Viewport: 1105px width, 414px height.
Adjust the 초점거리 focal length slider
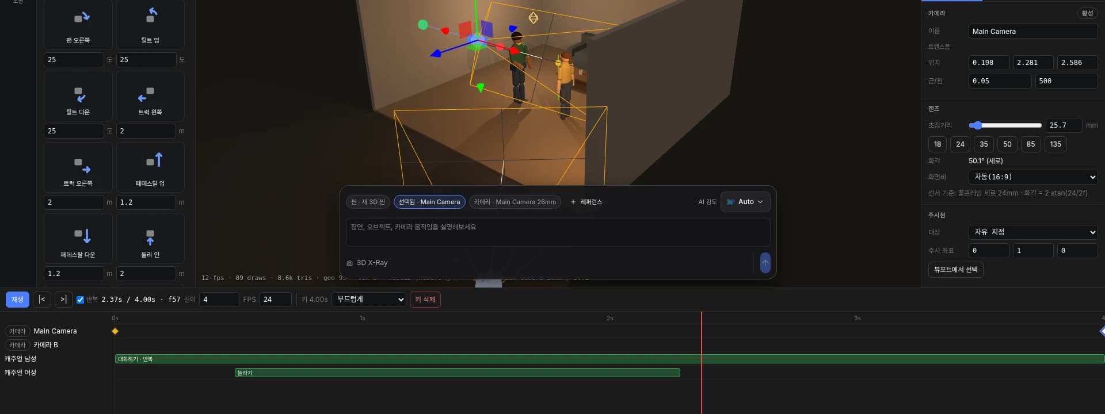(1005, 125)
